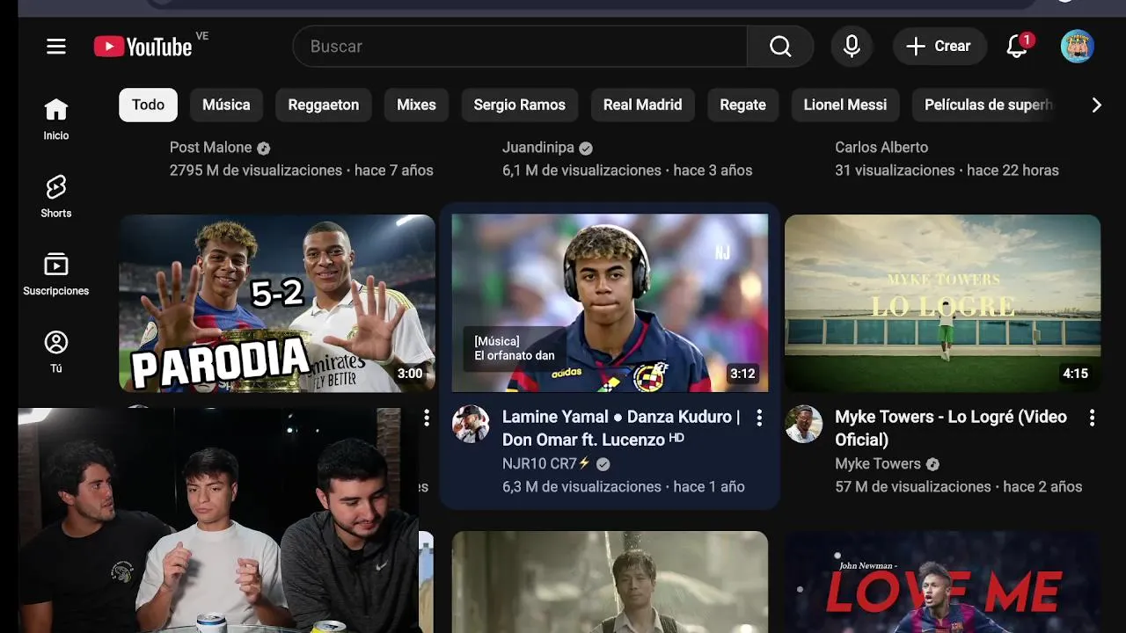Screen dimensions: 1126x633
Task: Open Suscripciones in the sidebar
Action: [56, 274]
